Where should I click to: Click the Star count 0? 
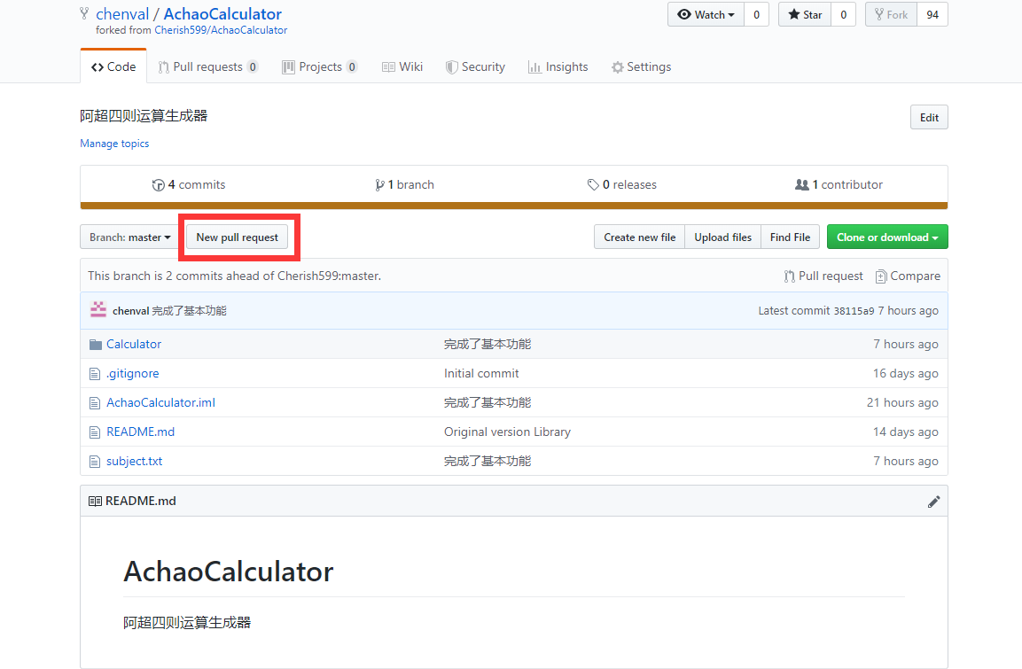844,14
